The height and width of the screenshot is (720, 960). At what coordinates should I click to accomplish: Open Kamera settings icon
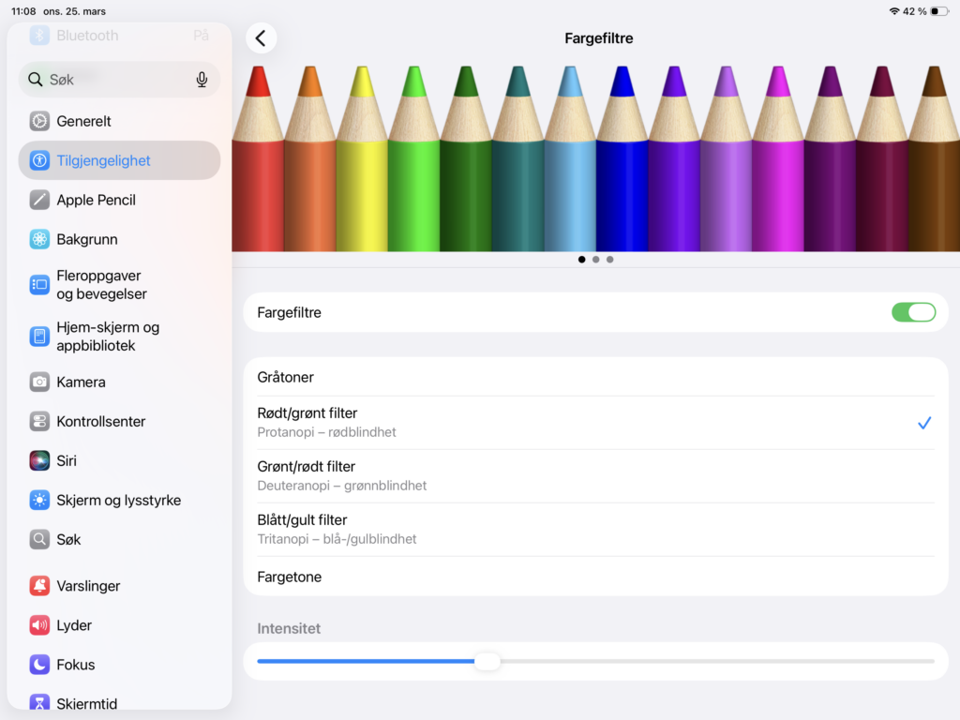[39, 382]
